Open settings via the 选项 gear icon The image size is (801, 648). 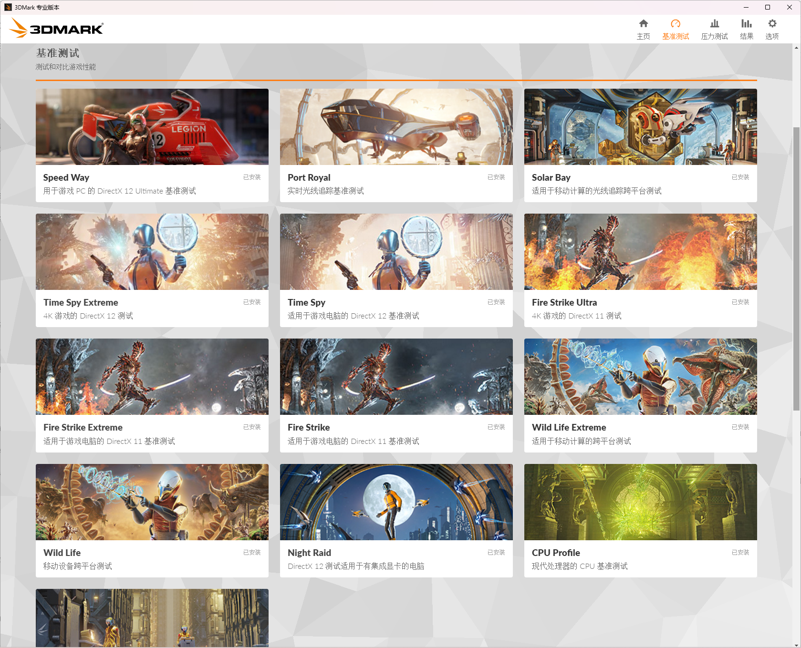[772, 28]
